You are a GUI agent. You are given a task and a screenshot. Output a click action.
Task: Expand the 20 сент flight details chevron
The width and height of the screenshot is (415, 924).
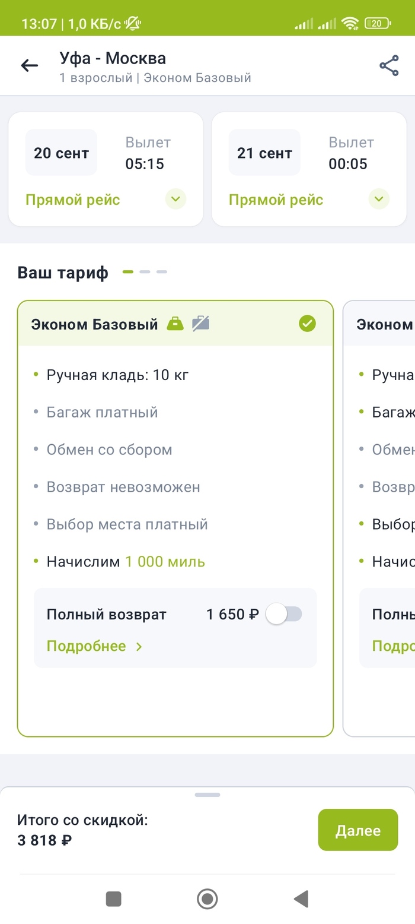click(x=175, y=199)
